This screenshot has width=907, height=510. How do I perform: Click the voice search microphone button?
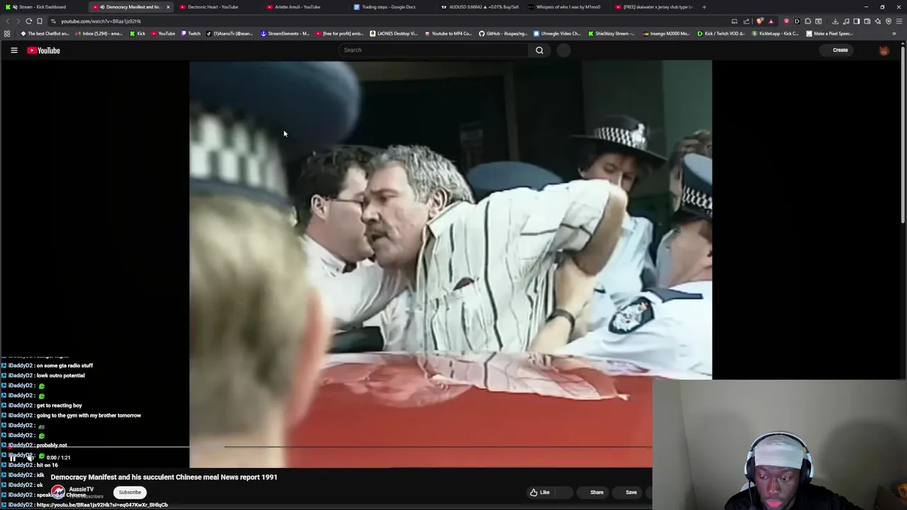563,50
